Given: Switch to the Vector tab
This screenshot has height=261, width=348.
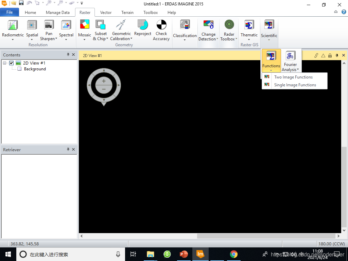Looking at the screenshot, I should pos(106,13).
